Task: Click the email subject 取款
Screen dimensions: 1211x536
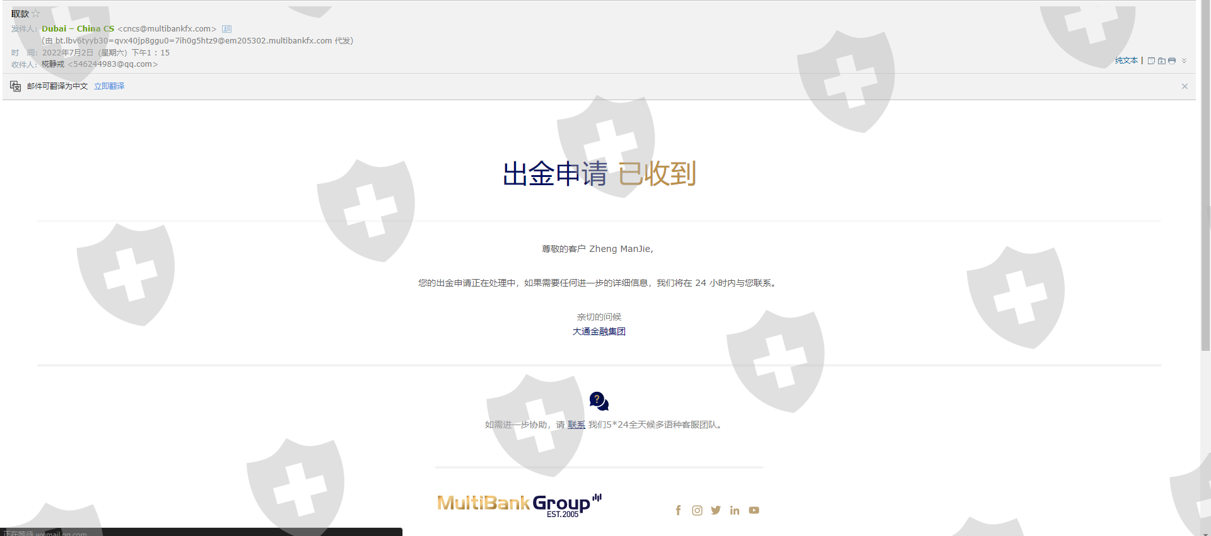Action: coord(20,14)
